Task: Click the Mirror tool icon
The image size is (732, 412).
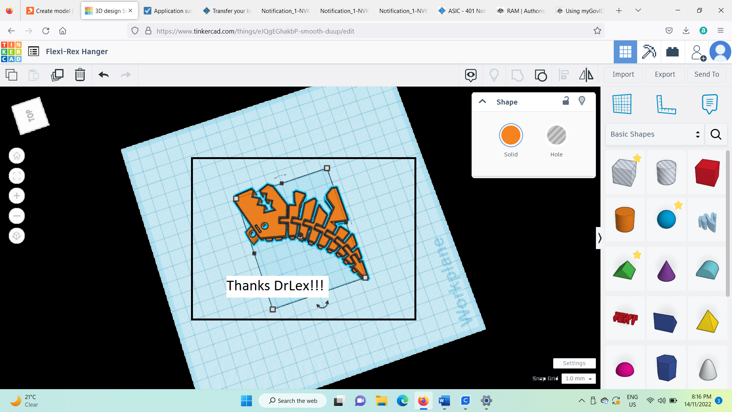Action: (586, 75)
